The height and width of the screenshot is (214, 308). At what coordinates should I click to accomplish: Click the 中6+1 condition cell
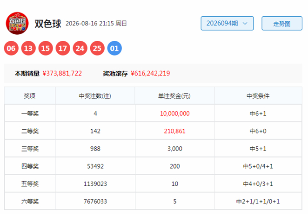(258, 113)
